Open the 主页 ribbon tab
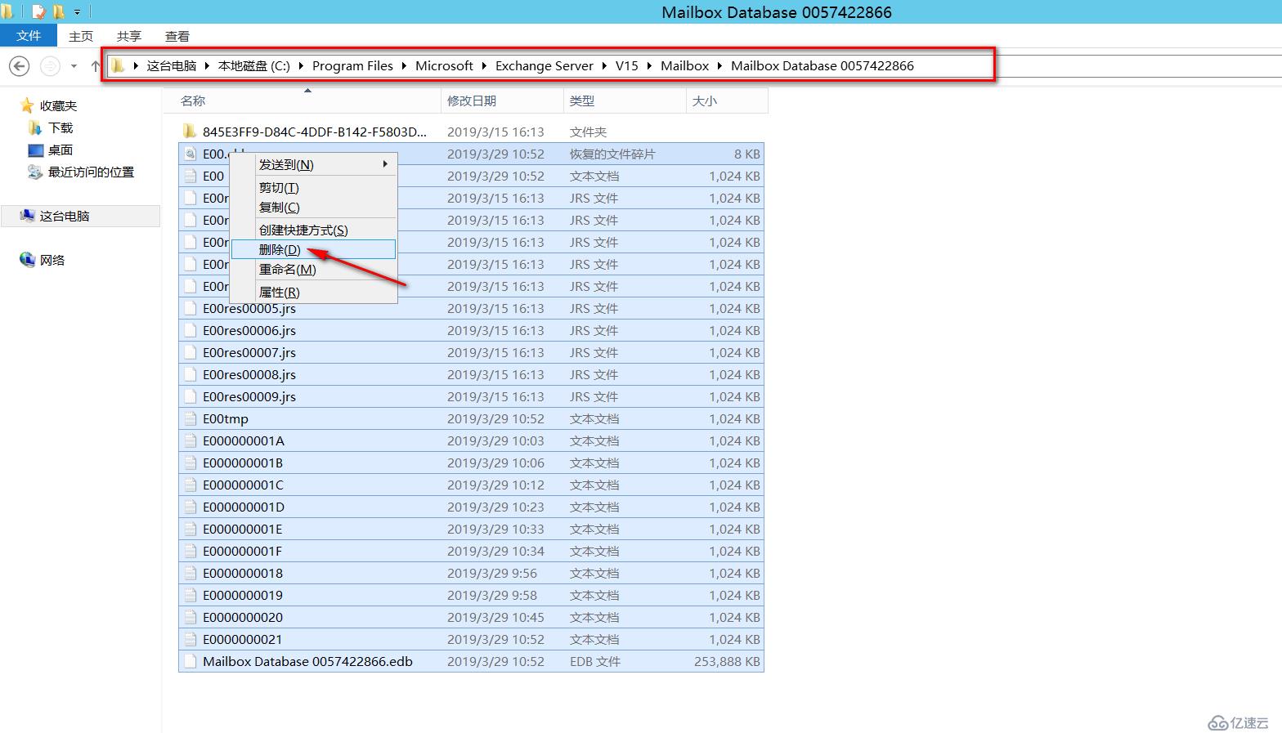This screenshot has width=1282, height=733. pos(81,36)
